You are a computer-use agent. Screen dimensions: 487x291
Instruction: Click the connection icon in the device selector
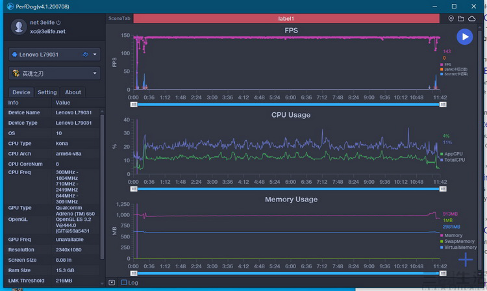[85, 55]
